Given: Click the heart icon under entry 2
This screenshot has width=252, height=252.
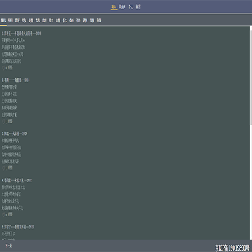Looking at the screenshot, I should (x=3, y=122).
